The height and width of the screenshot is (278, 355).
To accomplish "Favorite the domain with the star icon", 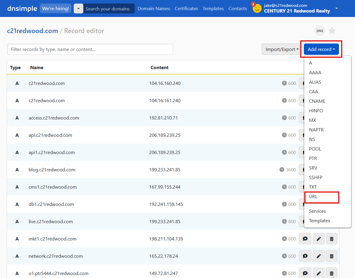I will coord(332,31).
